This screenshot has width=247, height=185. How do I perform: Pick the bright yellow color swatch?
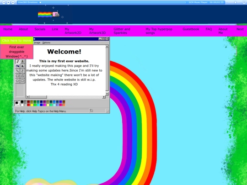tap(32, 105)
